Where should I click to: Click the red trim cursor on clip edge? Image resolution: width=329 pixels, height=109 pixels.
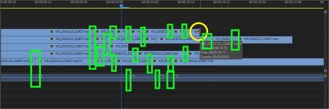tap(198, 31)
